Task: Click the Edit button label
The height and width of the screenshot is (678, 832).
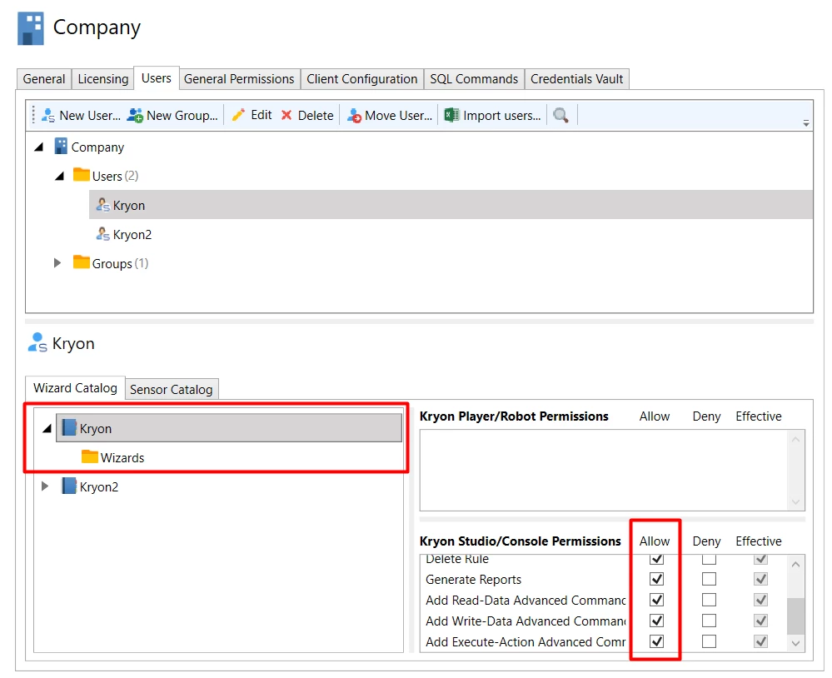Action: [x=261, y=115]
